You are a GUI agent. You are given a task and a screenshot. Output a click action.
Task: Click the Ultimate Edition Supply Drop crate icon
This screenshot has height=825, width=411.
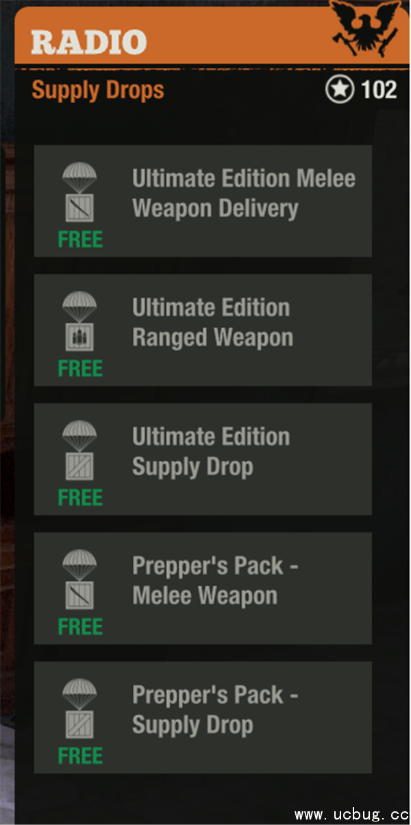(80, 450)
